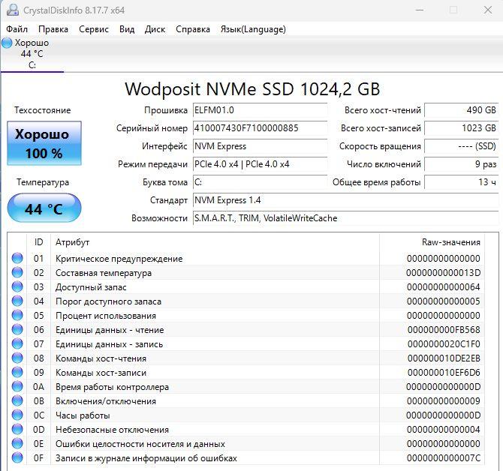The image size is (503, 471).
Task: Click status circle for attribute 0F row
Action: pos(17,458)
